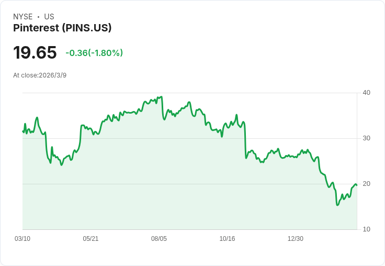Click the lowest point of the price line
The width and height of the screenshot is (385, 266).
(x=337, y=205)
